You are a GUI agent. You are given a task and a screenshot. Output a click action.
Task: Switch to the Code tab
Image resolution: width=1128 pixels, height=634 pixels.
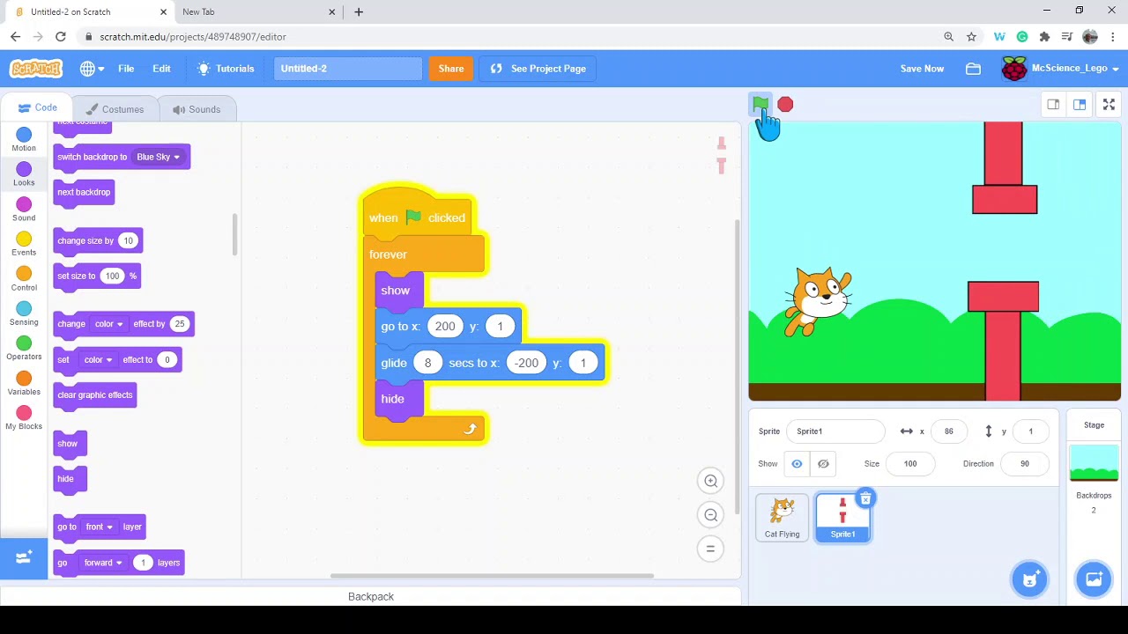click(37, 108)
